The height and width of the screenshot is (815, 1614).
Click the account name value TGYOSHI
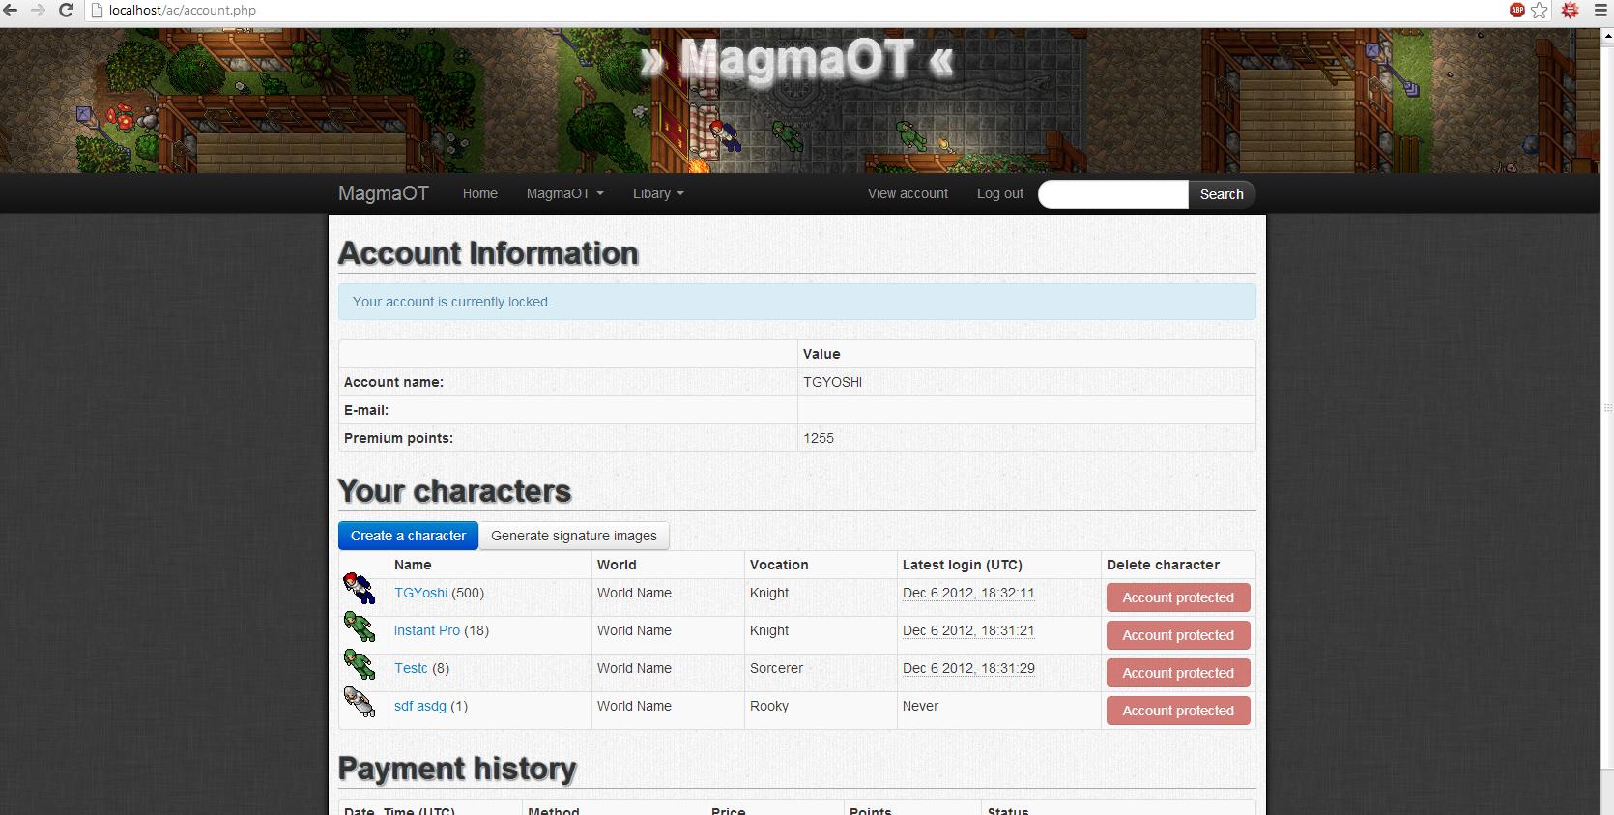832,382
